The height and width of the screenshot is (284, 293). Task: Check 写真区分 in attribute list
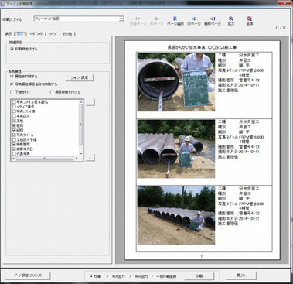[x=14, y=116]
